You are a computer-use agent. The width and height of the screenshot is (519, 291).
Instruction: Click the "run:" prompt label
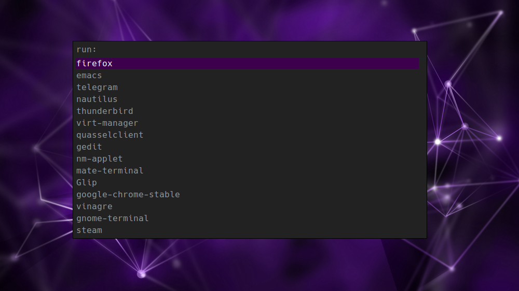[87, 50]
